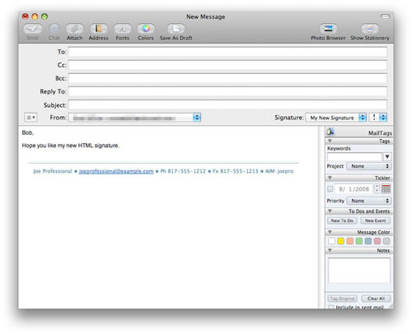Select the white message color swatch
Viewport: 412px width, 334px height.
331,241
